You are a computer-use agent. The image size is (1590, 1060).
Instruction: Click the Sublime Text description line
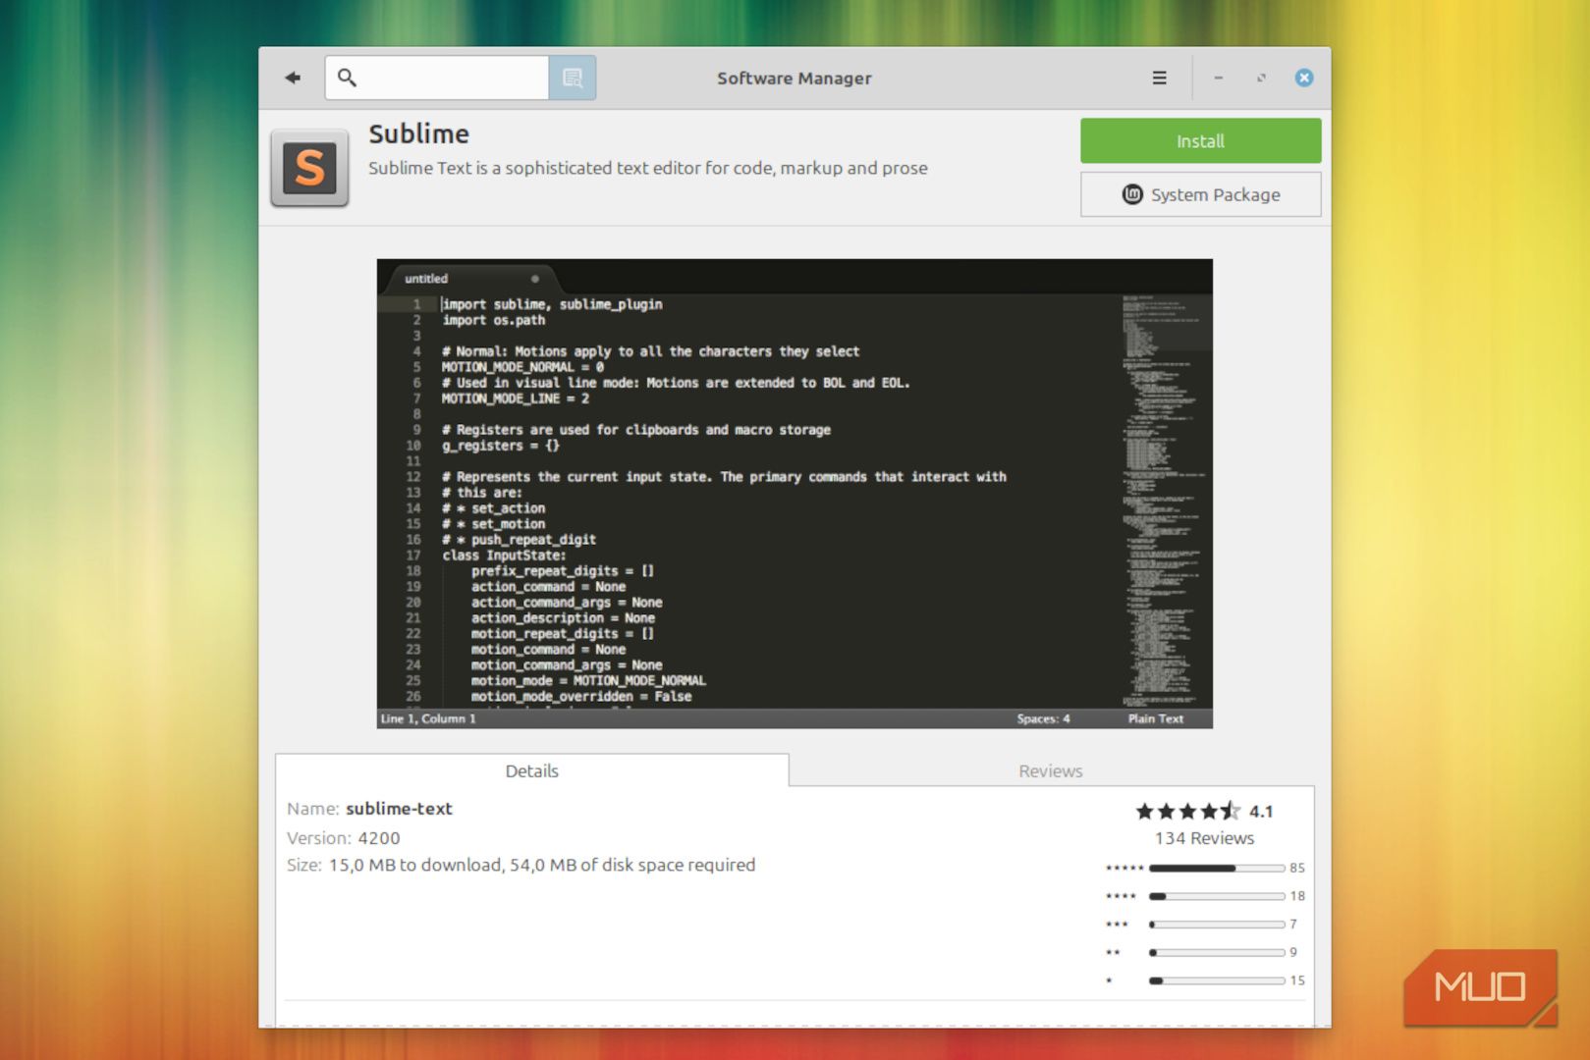[x=648, y=168]
